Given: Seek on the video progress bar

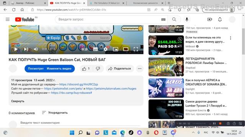Looking at the screenshot, I should (x=76, y=44).
